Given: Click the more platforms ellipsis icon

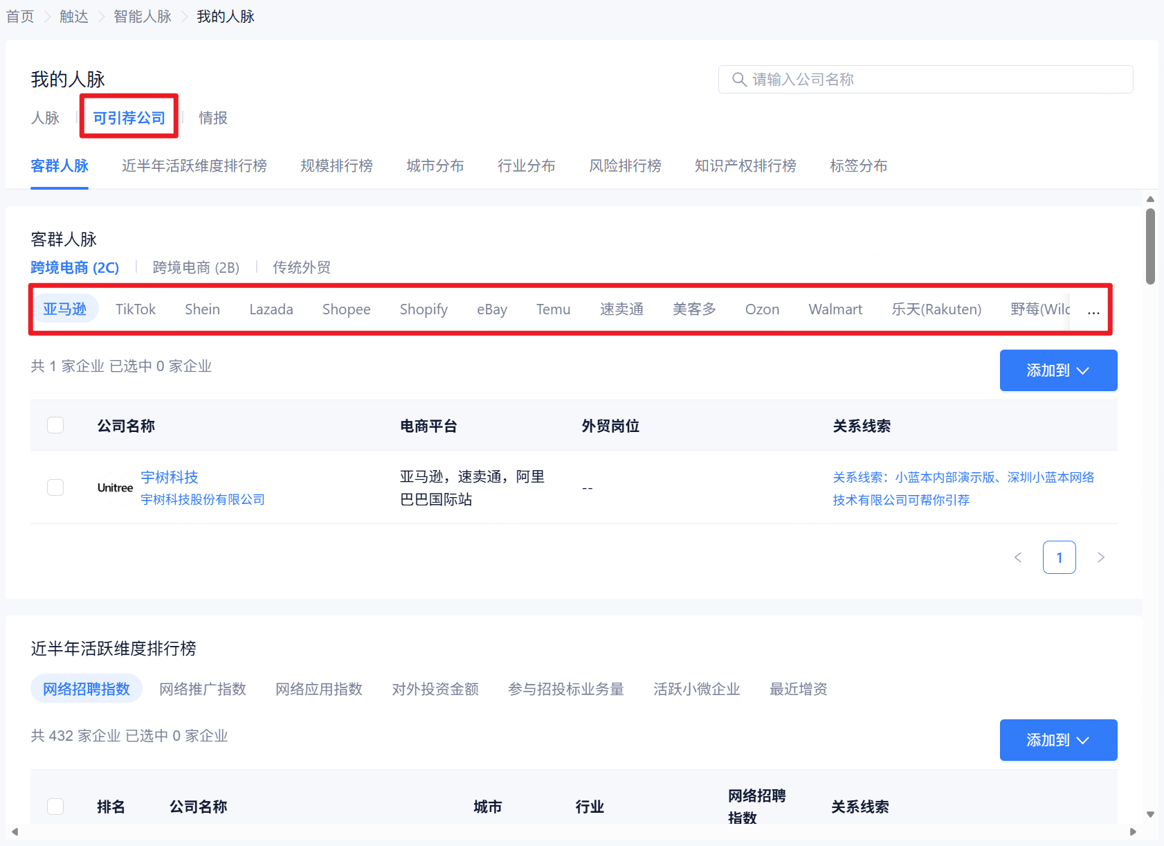Looking at the screenshot, I should pos(1093,311).
